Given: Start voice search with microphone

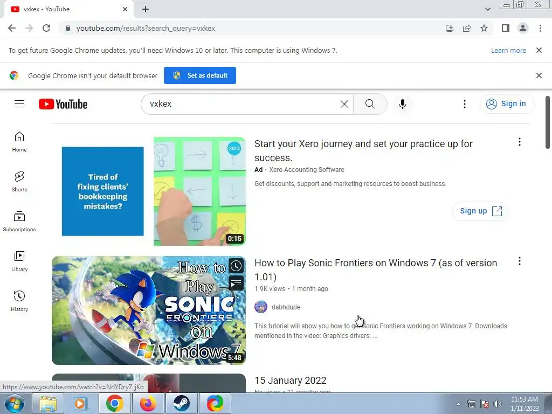Looking at the screenshot, I should (x=402, y=104).
